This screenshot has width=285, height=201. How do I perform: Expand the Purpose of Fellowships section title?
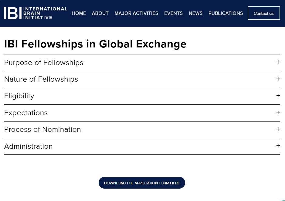(44, 63)
